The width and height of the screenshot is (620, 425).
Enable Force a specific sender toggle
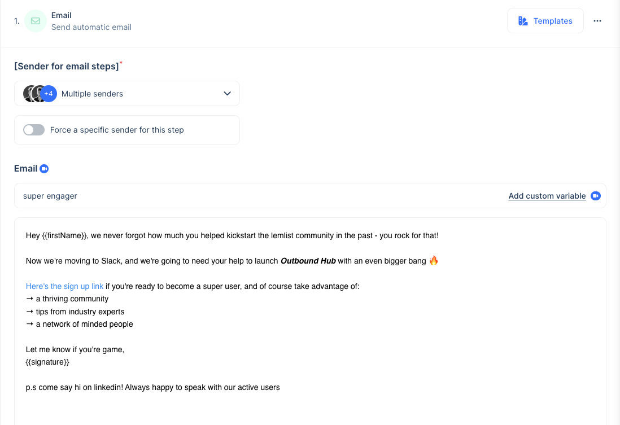tap(34, 130)
